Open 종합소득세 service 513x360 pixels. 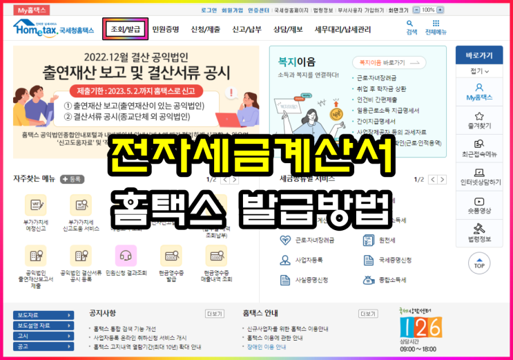pyautogui.click(x=385, y=280)
